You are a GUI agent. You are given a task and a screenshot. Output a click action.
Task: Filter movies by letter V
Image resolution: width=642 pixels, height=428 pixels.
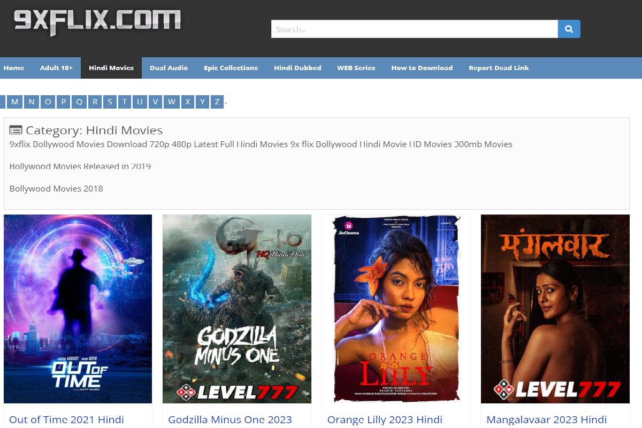click(x=155, y=102)
